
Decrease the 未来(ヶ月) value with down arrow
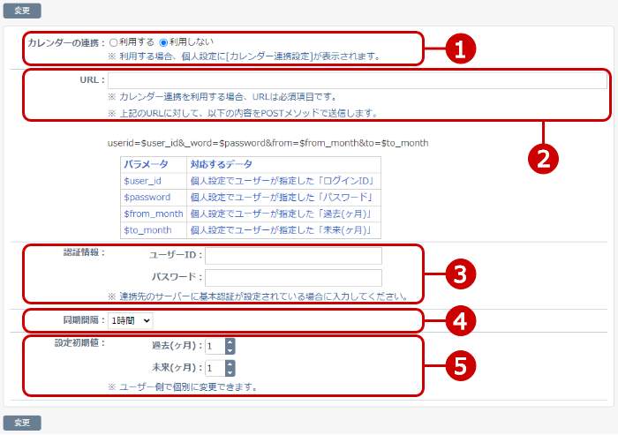click(230, 372)
